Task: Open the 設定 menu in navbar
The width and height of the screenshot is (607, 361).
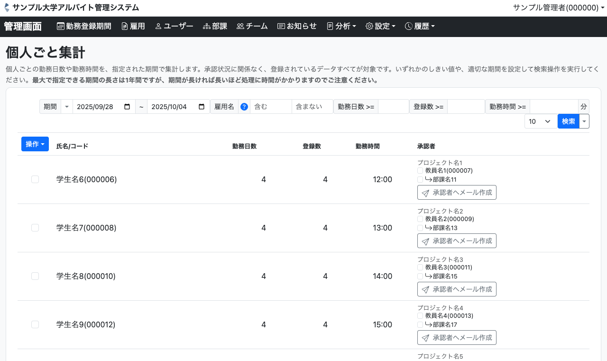Action: tap(380, 27)
